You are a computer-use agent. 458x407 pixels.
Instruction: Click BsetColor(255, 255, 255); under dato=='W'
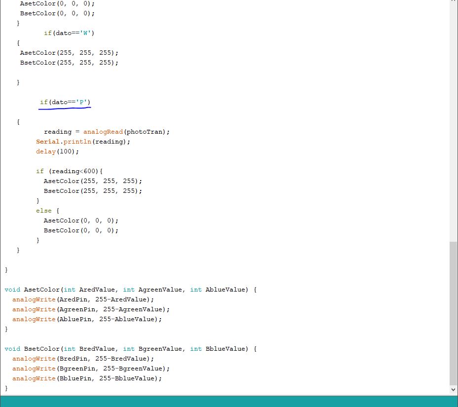pos(69,63)
